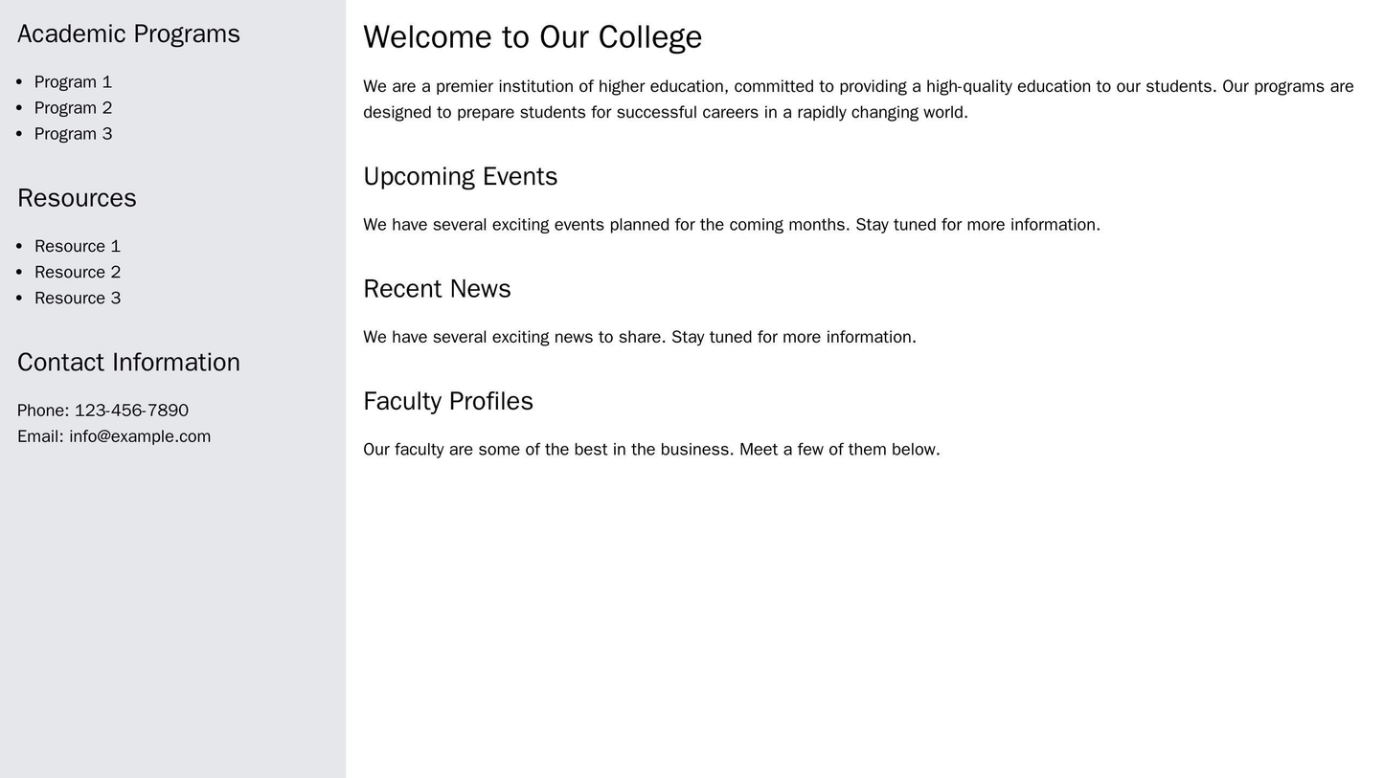Click Program 3 under Academic Programs

click(73, 133)
